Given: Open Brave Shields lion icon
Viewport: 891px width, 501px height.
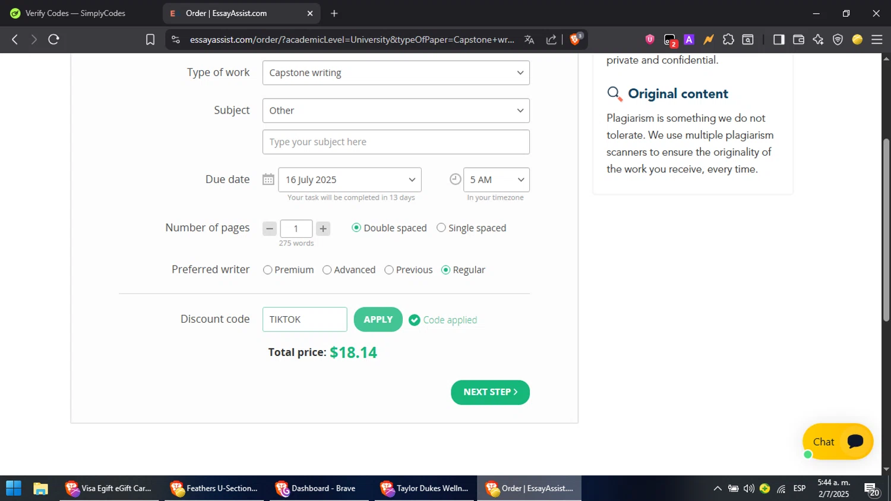Looking at the screenshot, I should coord(575,39).
